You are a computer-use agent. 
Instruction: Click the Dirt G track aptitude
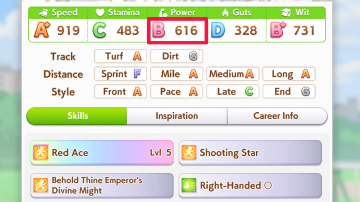[177, 56]
